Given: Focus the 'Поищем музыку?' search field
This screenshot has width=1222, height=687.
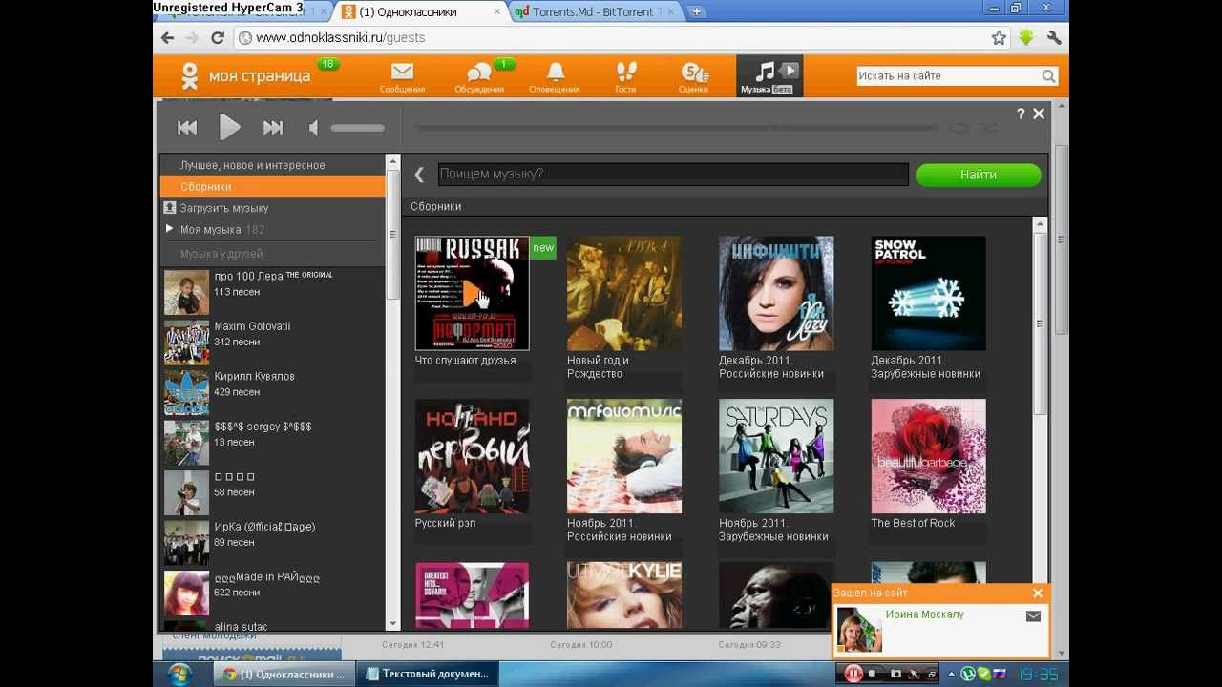Looking at the screenshot, I should point(673,174).
